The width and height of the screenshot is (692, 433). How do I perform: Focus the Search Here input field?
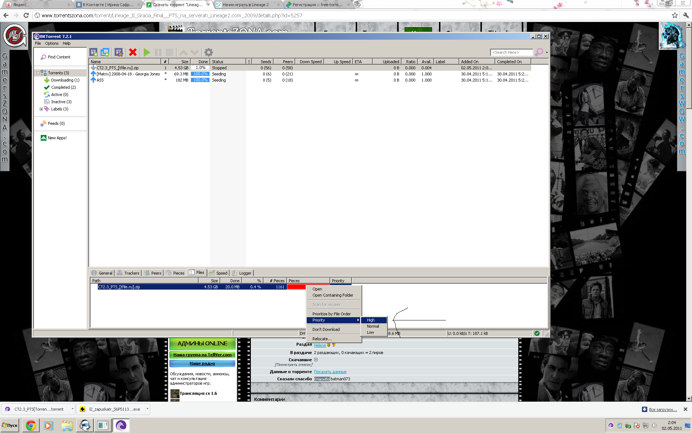point(511,53)
